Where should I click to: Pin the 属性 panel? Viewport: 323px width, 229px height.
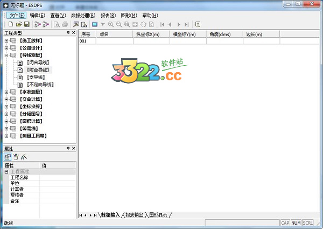click(x=68, y=148)
